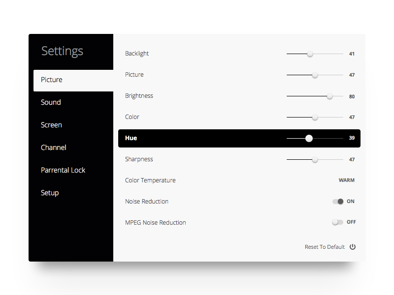
Task: Click the Brightness slider handle
Action: pyautogui.click(x=330, y=96)
